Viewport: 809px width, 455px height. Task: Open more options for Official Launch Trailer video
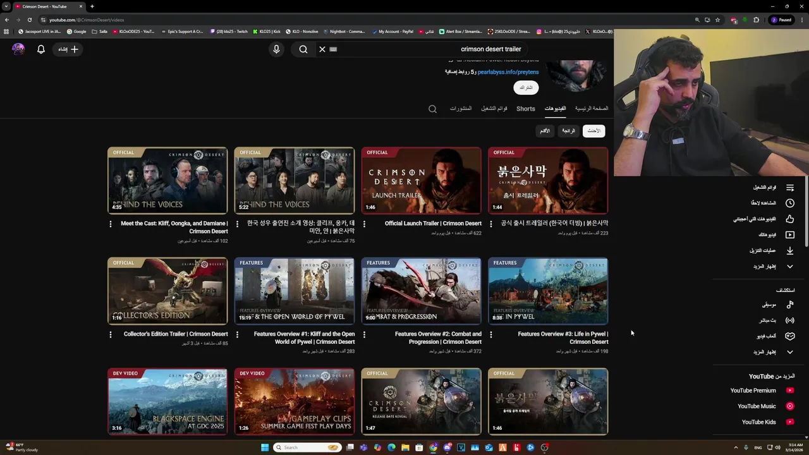(364, 224)
